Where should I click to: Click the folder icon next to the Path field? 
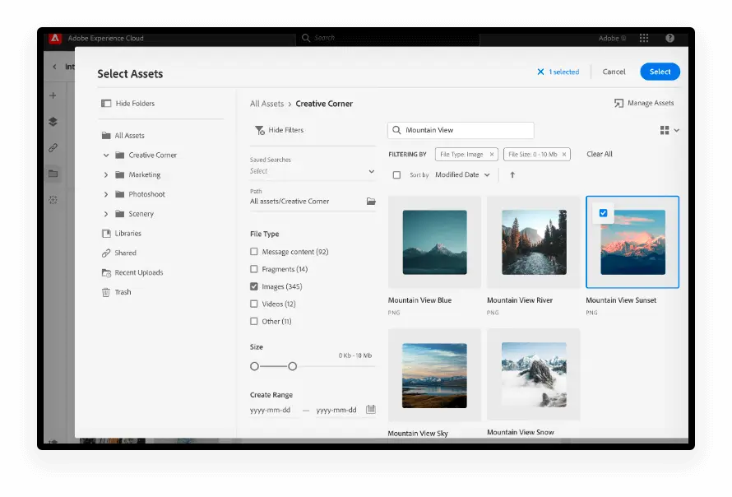371,200
